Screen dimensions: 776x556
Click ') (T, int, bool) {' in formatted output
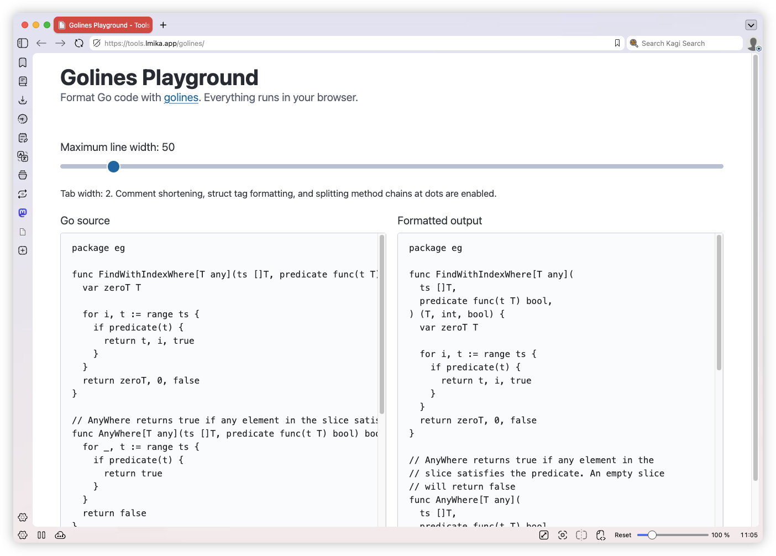point(457,314)
